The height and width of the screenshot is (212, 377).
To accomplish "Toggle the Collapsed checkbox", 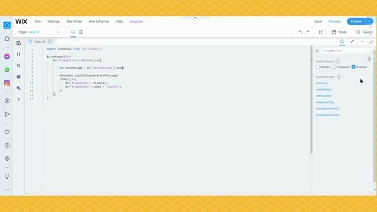I will tap(334, 67).
